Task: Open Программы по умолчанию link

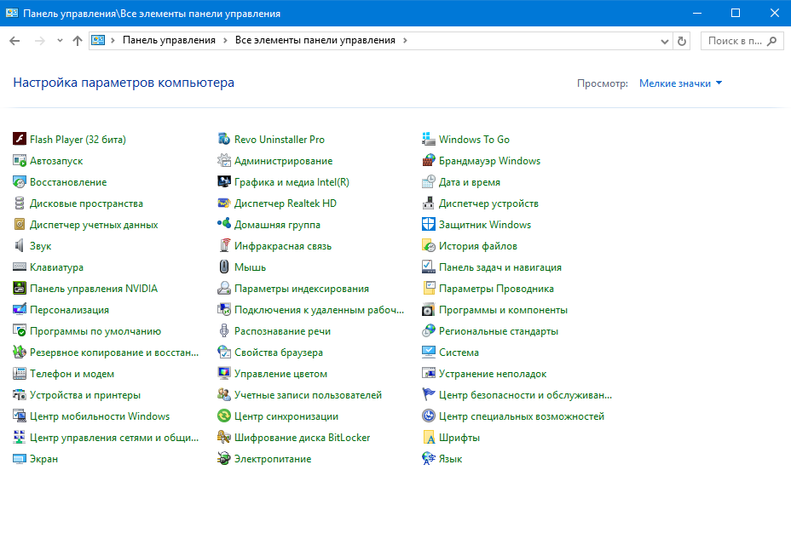Action: click(95, 331)
